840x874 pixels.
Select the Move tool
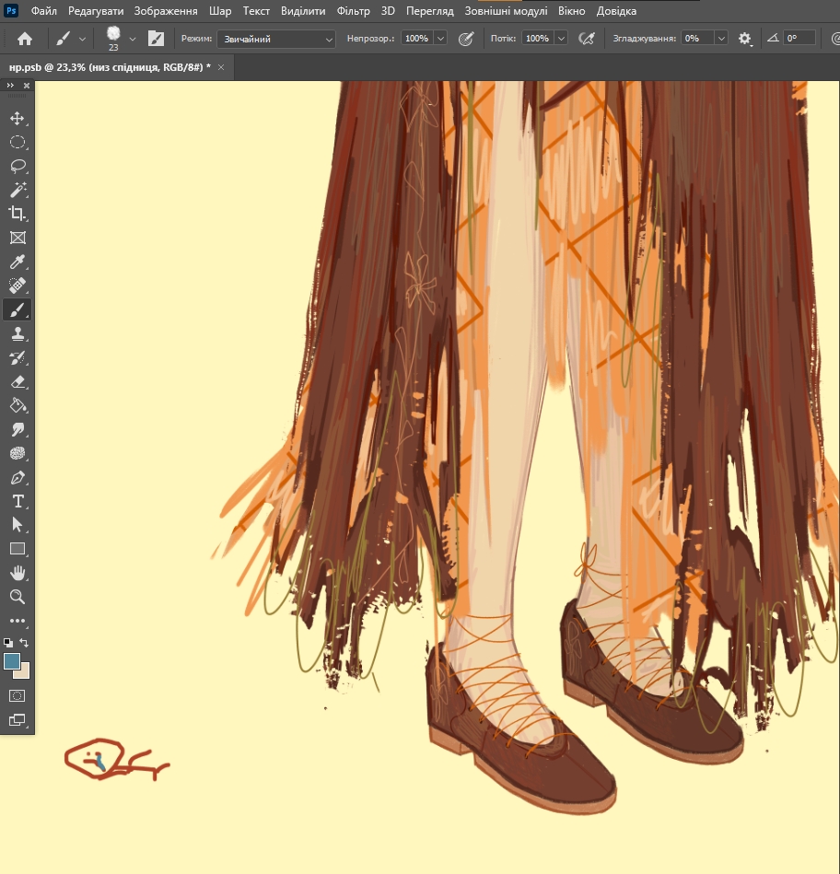tap(17, 118)
